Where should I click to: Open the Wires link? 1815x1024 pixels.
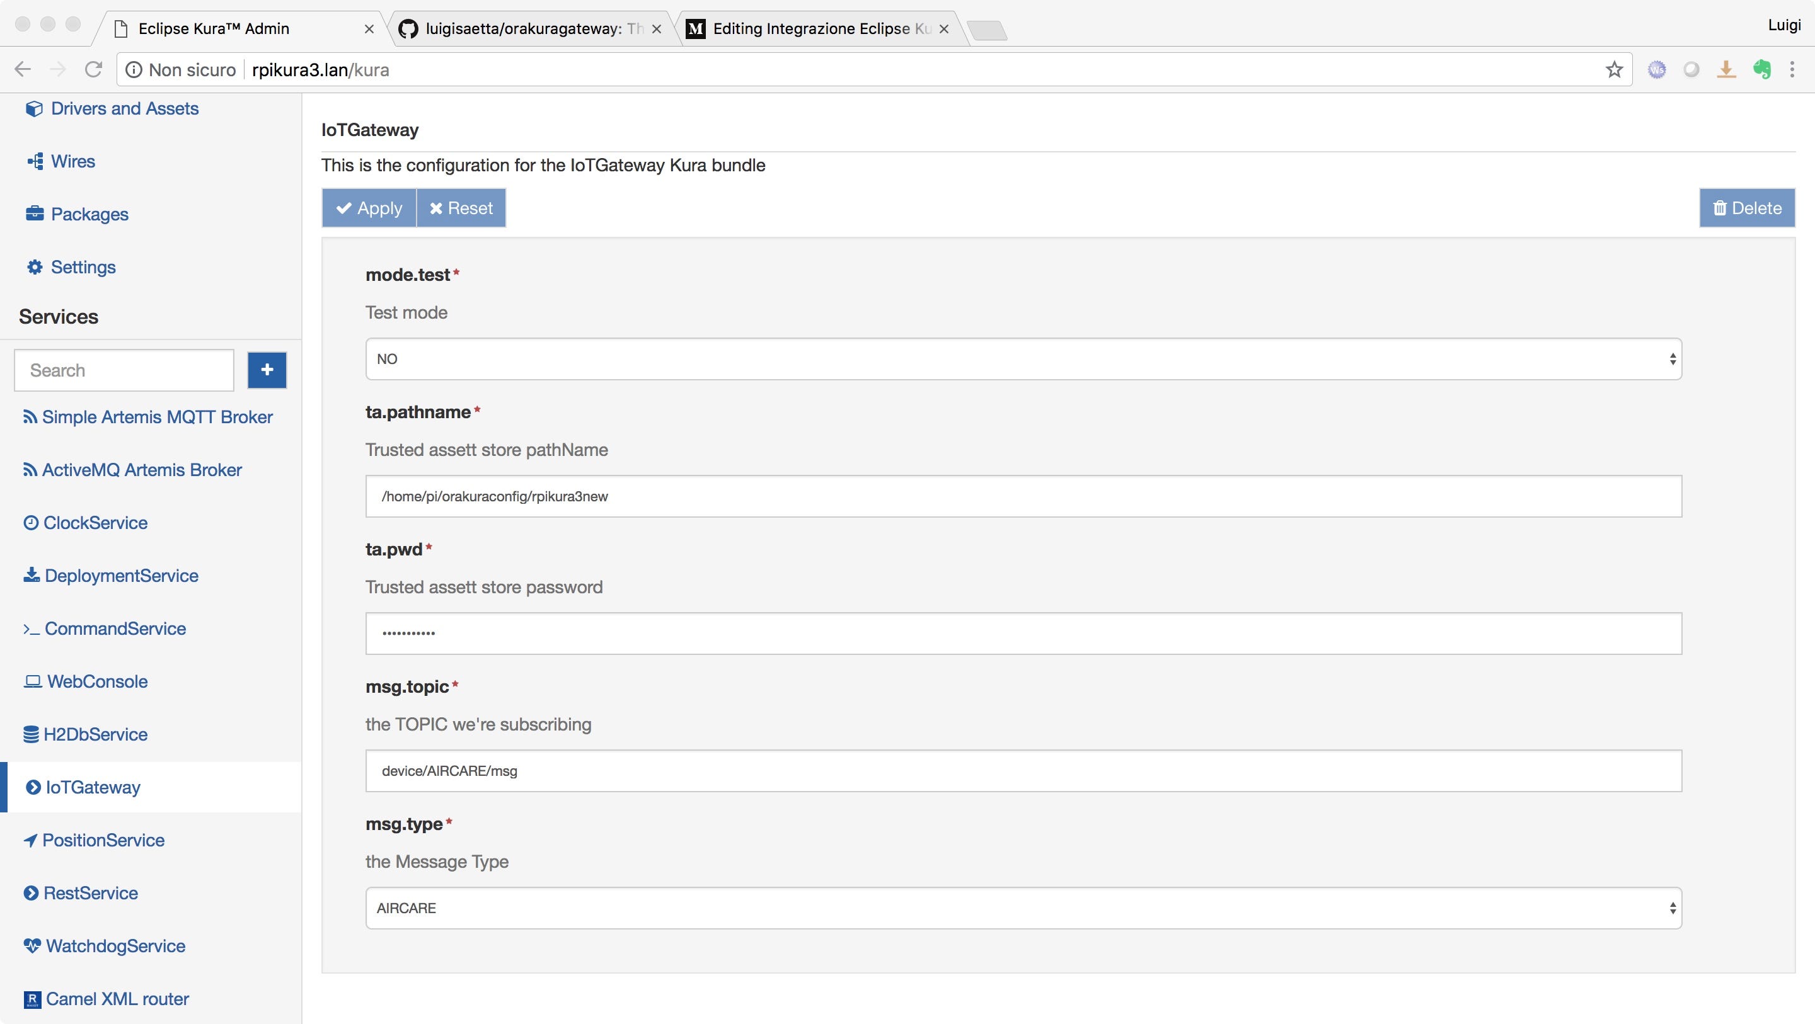(x=73, y=161)
